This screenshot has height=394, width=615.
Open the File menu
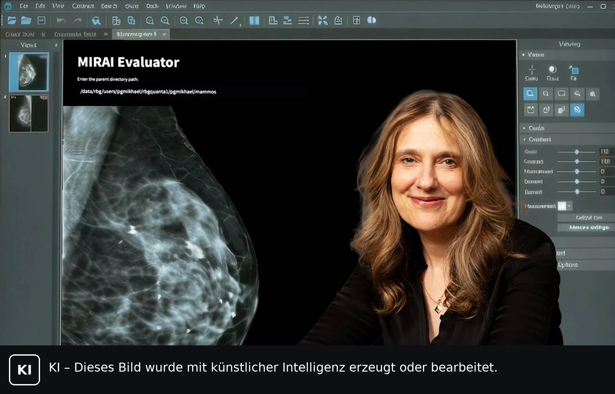coord(24,6)
